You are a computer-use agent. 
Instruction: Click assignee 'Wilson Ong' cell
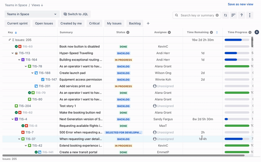click(163, 73)
